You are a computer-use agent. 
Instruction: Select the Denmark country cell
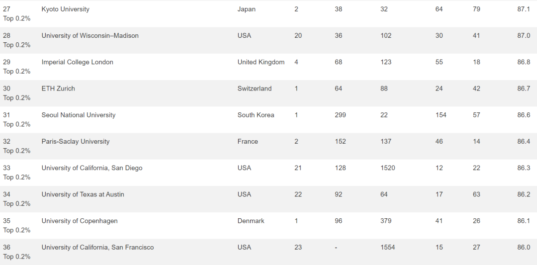click(251, 221)
